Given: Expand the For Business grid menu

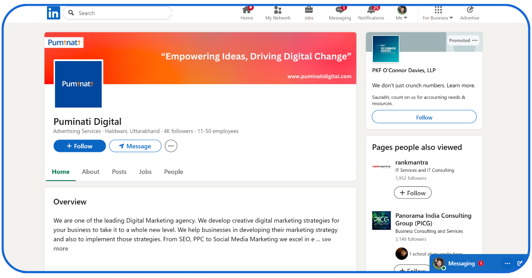Looking at the screenshot, I should (x=438, y=13).
